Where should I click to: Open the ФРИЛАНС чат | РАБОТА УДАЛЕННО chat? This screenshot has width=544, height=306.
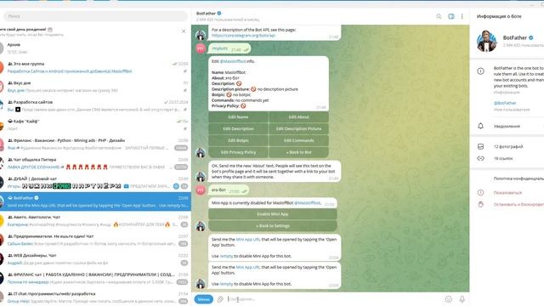coord(95,278)
